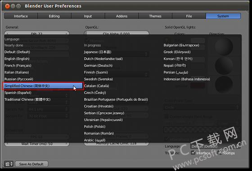Pick Korean language from list
This screenshot has height=171, width=252.
pyautogui.click(x=178, y=58)
